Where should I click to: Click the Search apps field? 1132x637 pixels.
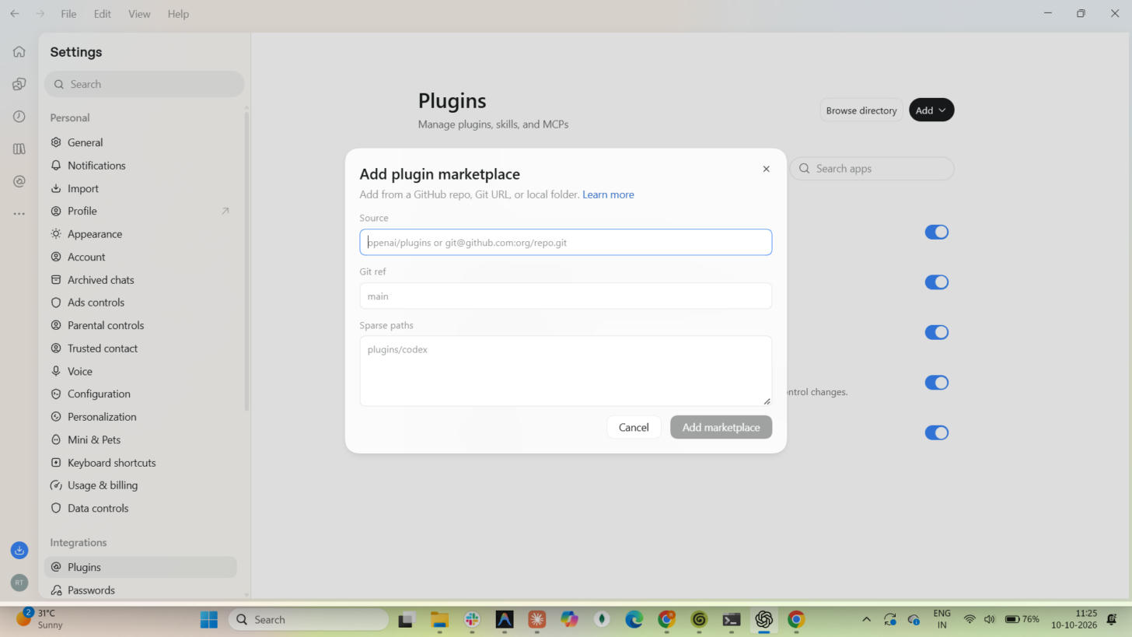point(872,169)
